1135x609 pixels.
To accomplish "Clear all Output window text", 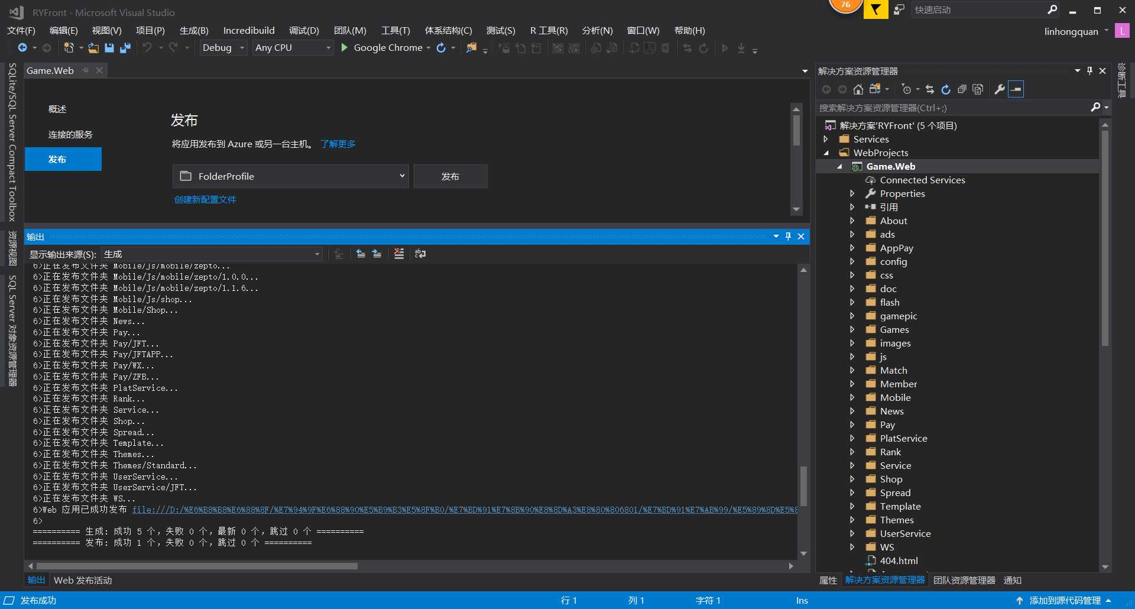I will point(399,254).
